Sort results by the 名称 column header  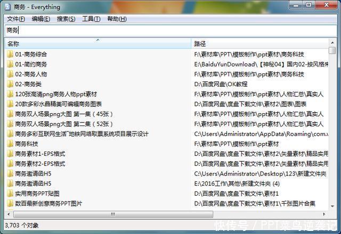[x=98, y=44]
